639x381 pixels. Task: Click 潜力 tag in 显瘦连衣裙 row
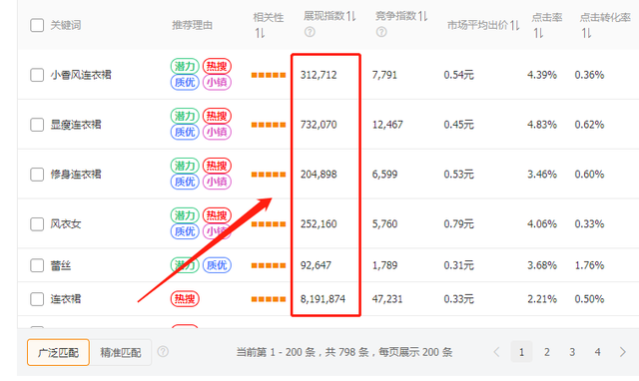185,116
